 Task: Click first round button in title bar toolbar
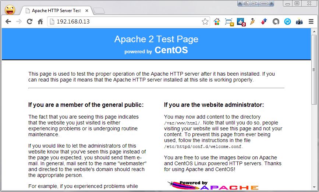(x=240, y=4)
